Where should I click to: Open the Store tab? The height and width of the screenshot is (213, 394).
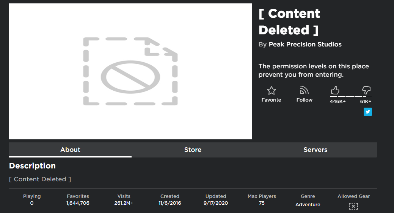(x=193, y=150)
